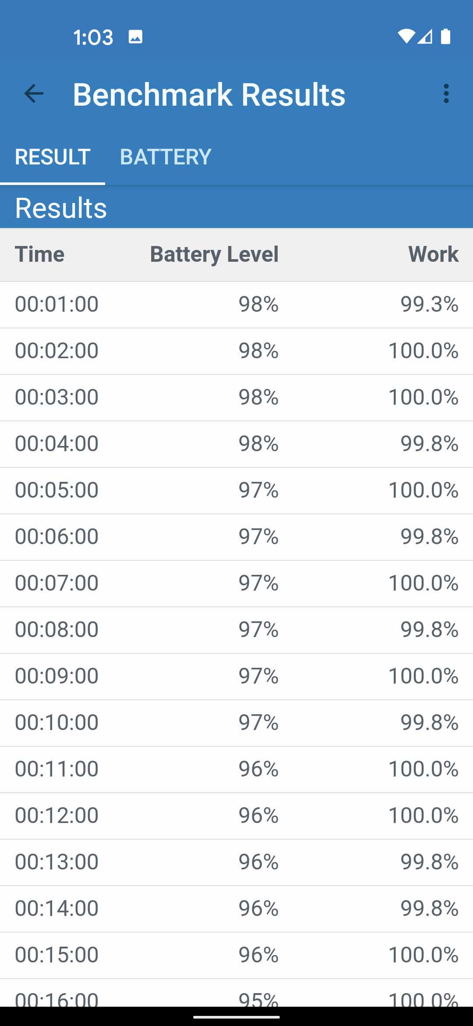Tap the Results section heading

pyautogui.click(x=61, y=208)
